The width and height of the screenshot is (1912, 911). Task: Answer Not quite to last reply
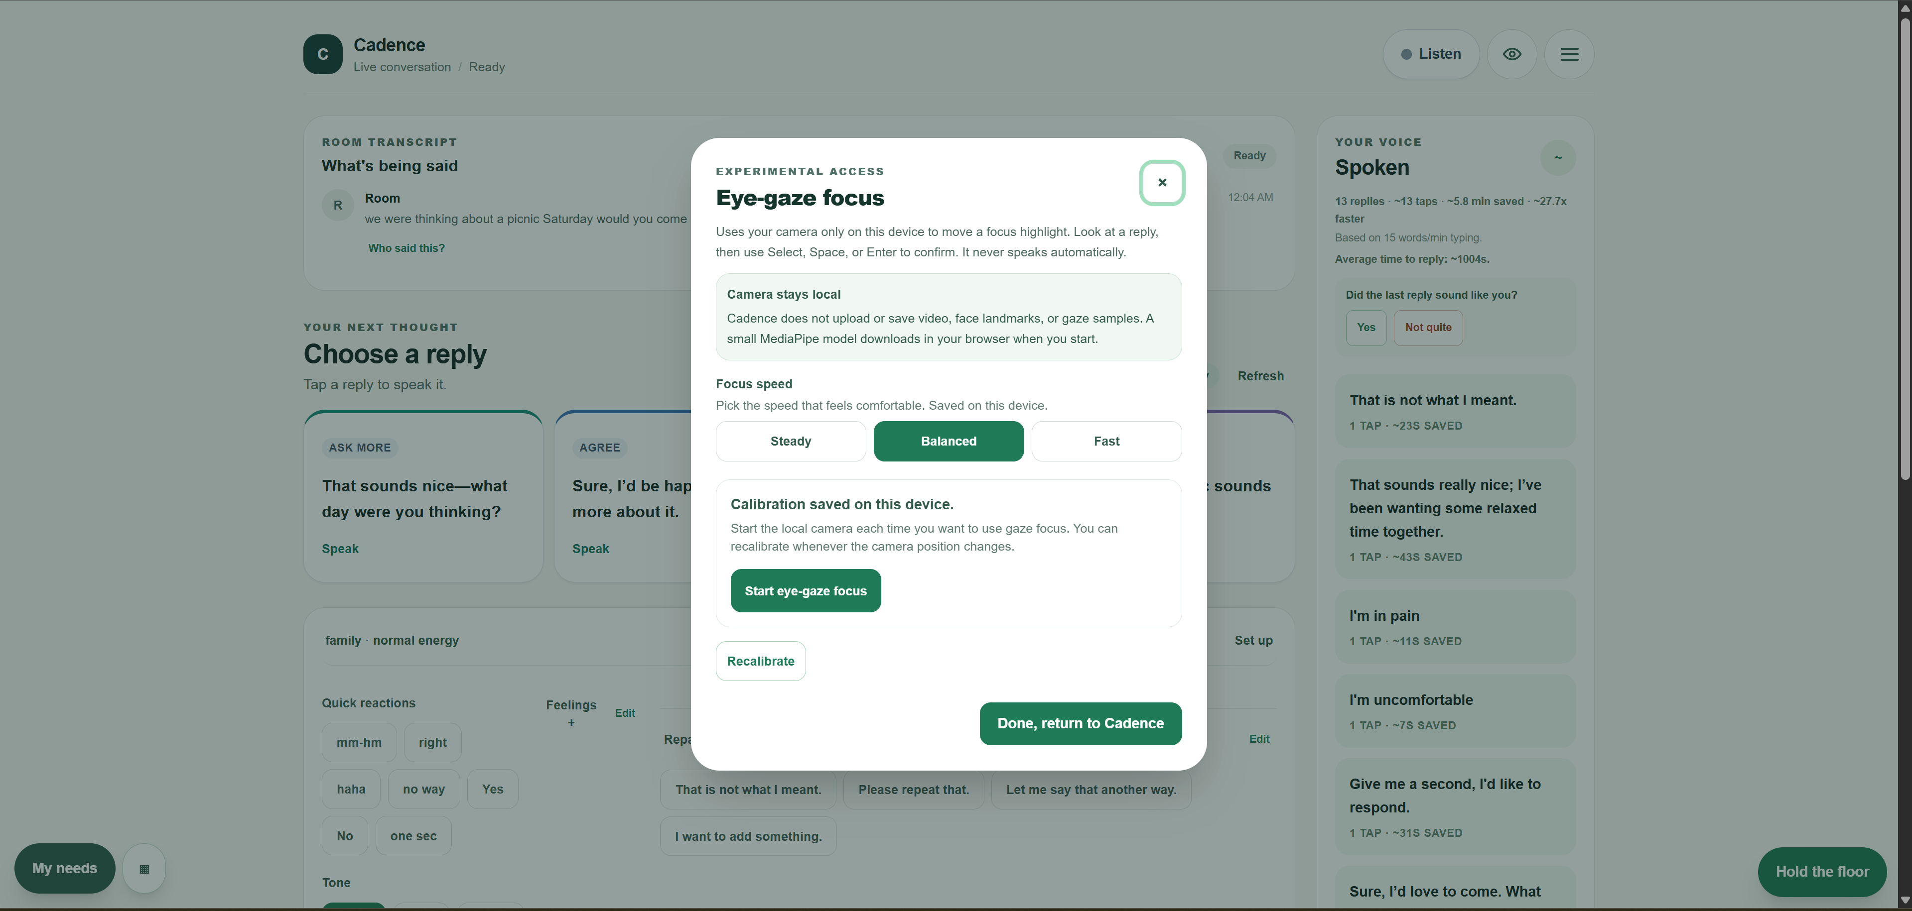1428,327
